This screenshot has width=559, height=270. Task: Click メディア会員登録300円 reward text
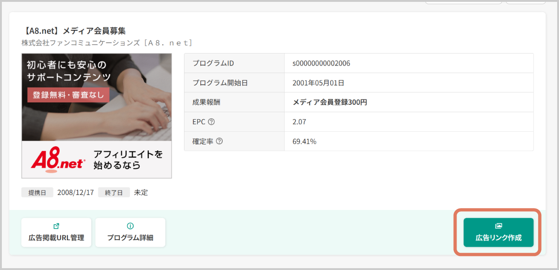(330, 102)
